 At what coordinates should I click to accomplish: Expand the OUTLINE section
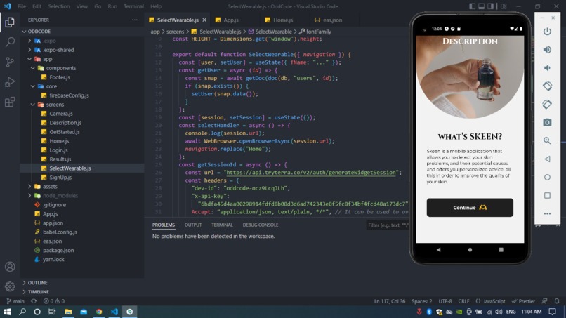(x=37, y=283)
